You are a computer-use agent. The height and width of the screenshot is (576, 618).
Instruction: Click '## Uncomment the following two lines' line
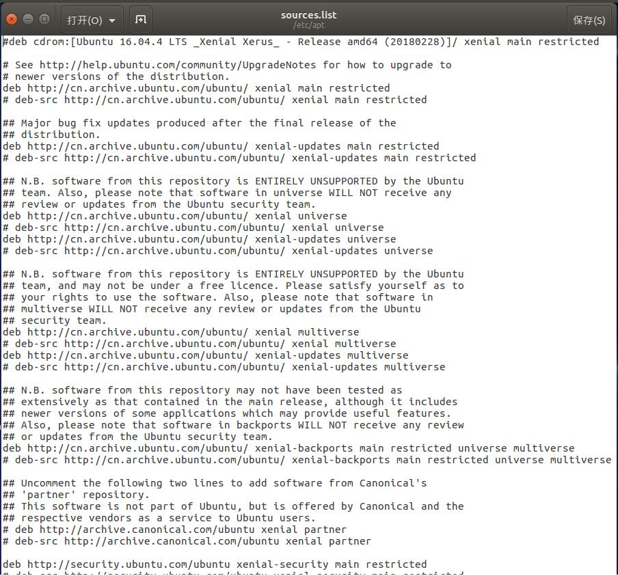pos(215,483)
